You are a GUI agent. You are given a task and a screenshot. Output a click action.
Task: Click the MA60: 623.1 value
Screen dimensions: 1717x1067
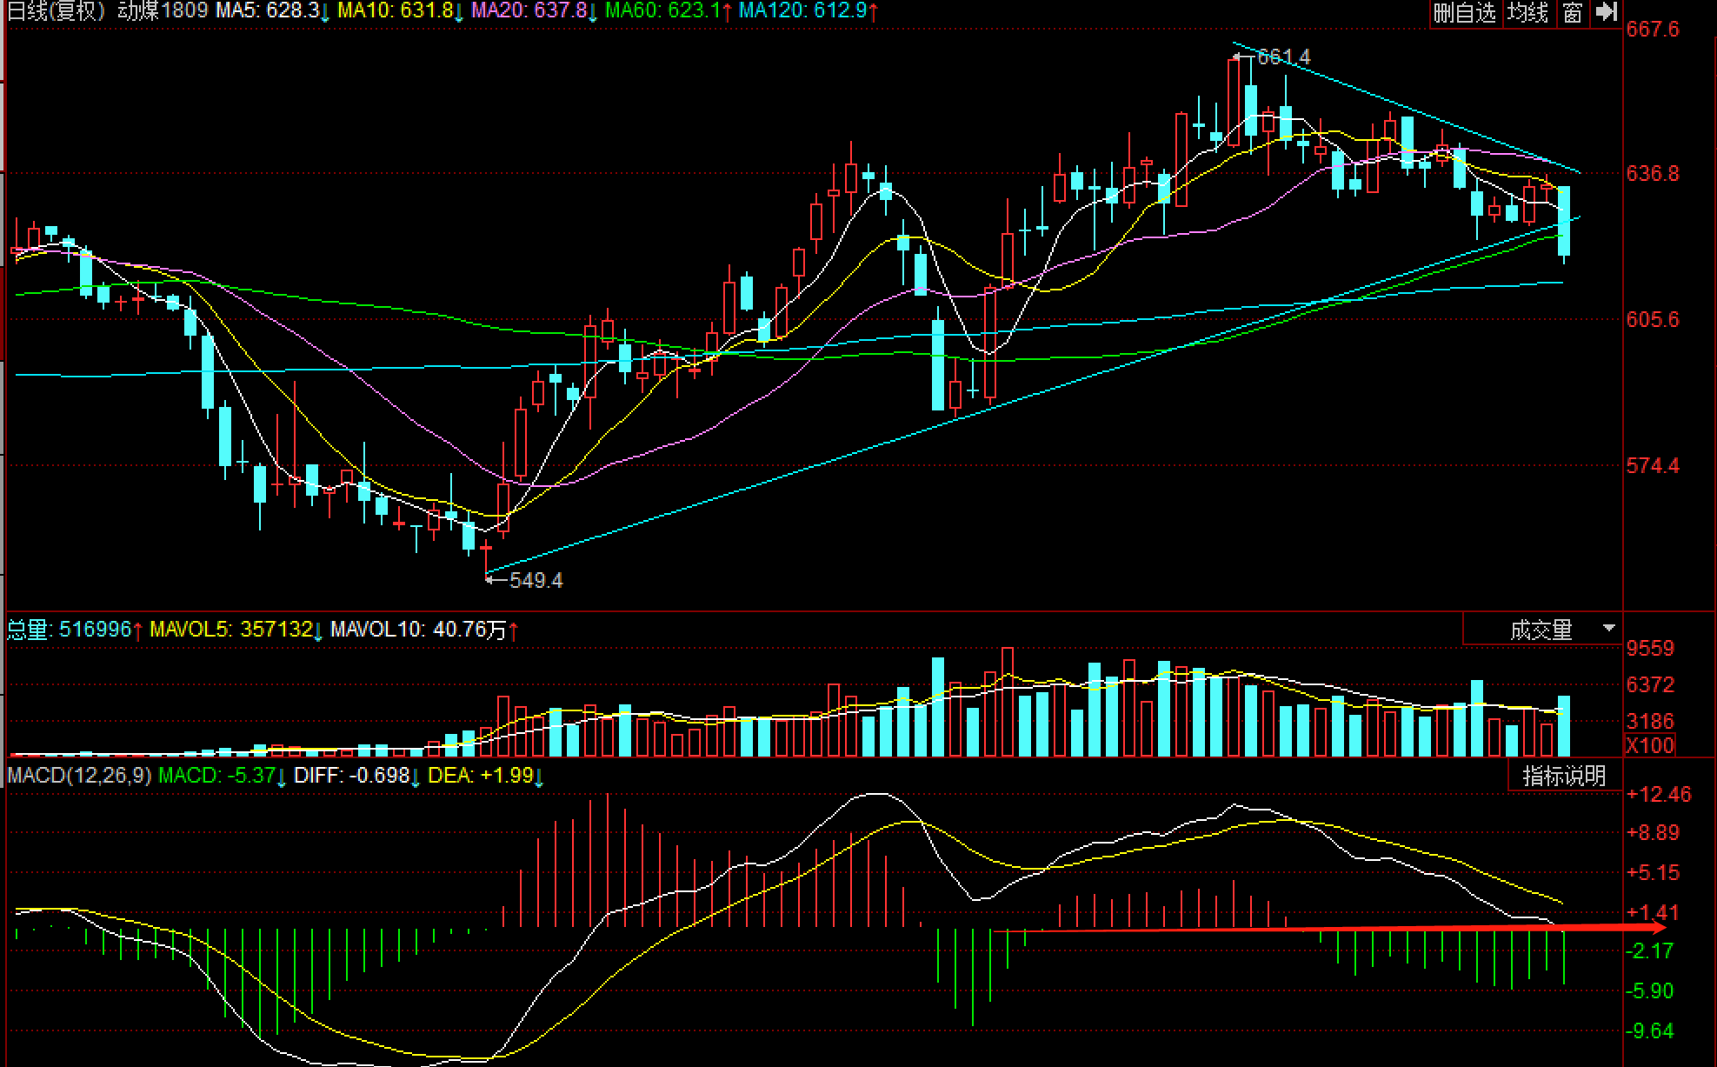click(669, 11)
